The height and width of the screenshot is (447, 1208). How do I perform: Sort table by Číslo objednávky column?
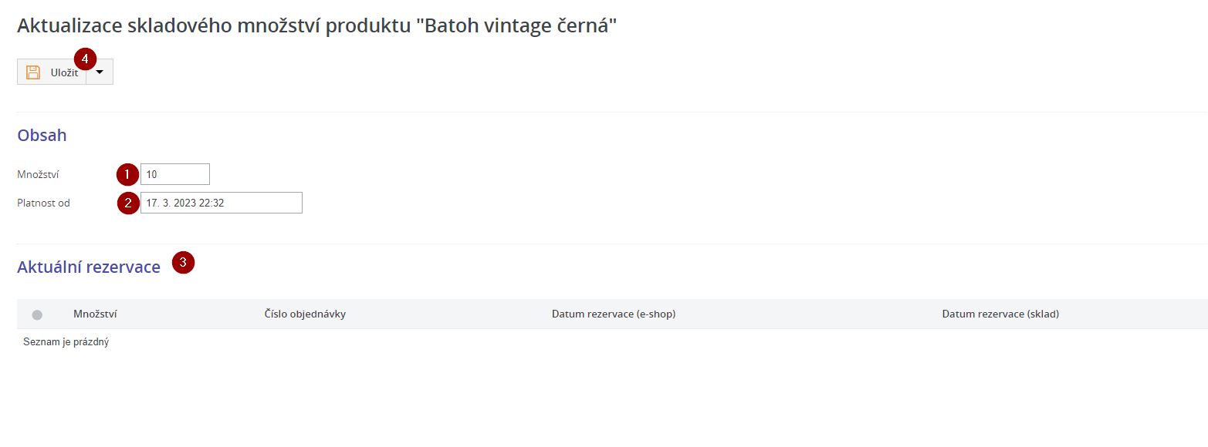click(305, 314)
